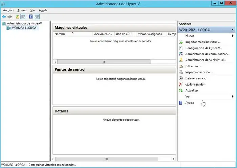Click the Acción en c... column header
The height and width of the screenshot is (168, 237).
104,34
